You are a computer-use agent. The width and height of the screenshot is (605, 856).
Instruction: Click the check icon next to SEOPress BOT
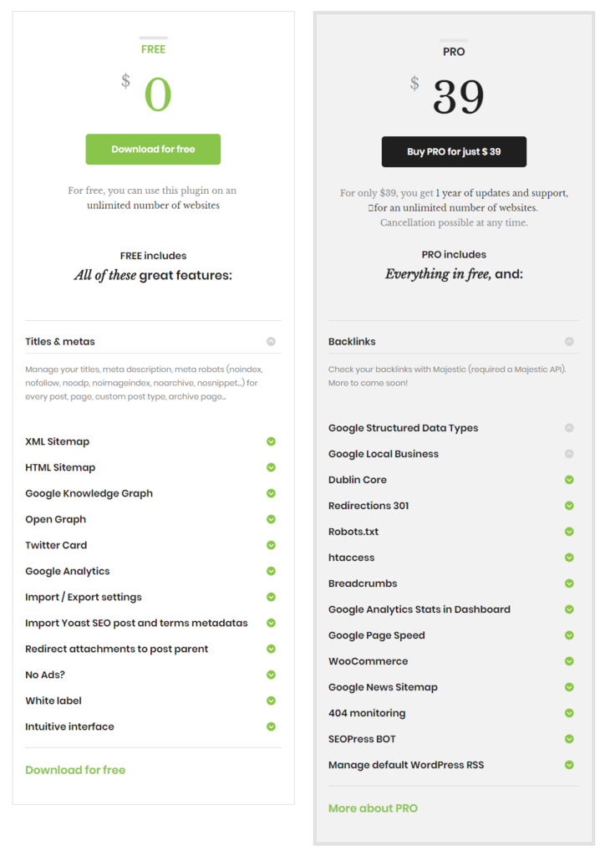(x=569, y=739)
